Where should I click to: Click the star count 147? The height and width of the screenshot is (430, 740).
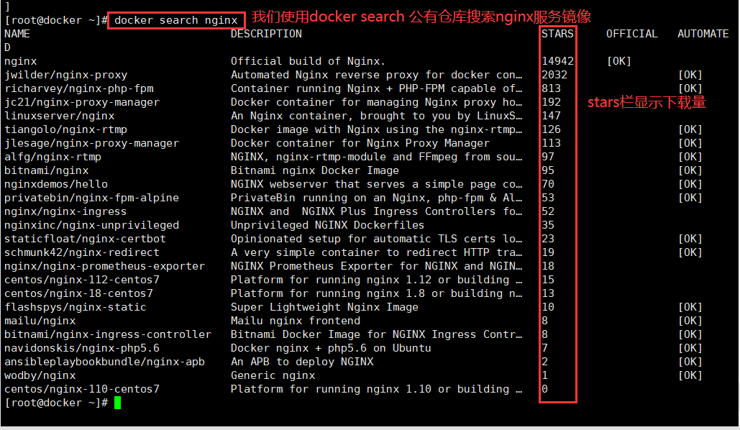click(551, 116)
